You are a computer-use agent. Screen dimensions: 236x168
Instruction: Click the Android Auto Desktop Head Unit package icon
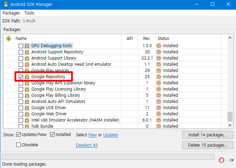tap(27, 65)
